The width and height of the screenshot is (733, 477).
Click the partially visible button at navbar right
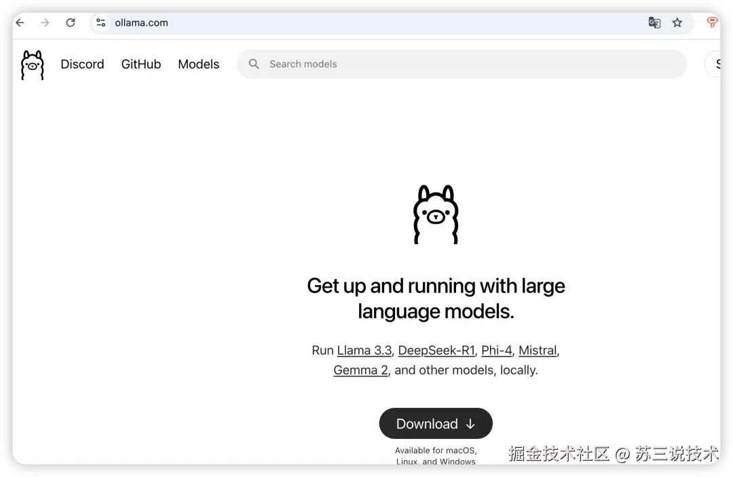pyautogui.click(x=713, y=64)
